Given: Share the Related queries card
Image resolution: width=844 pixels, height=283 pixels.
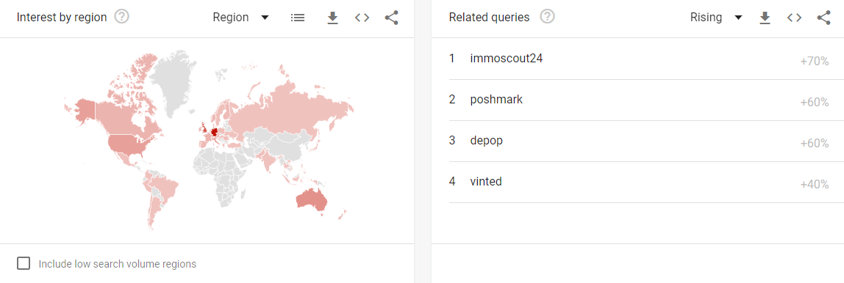Looking at the screenshot, I should (x=824, y=18).
